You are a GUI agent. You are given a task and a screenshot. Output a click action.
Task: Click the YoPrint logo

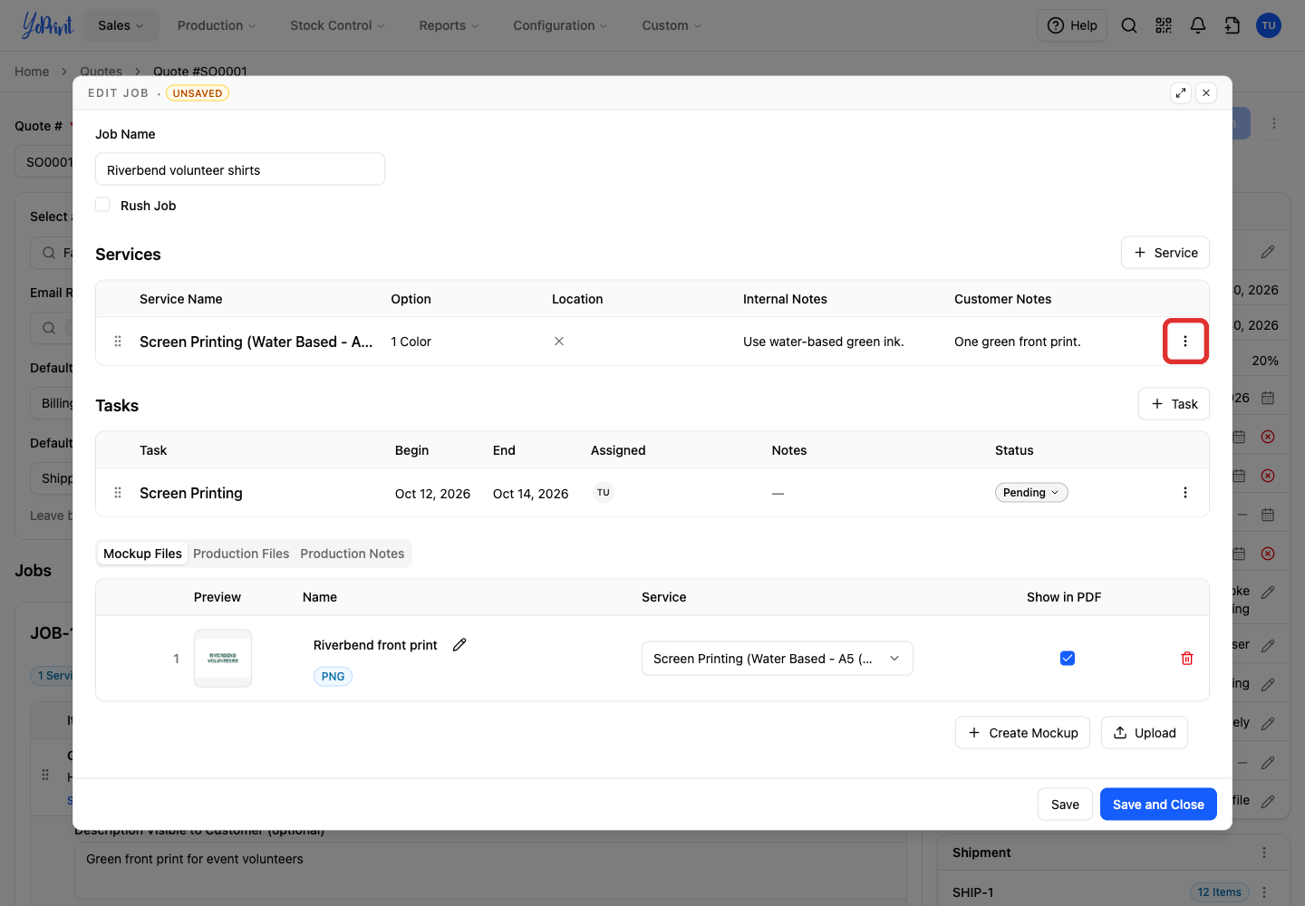(47, 25)
